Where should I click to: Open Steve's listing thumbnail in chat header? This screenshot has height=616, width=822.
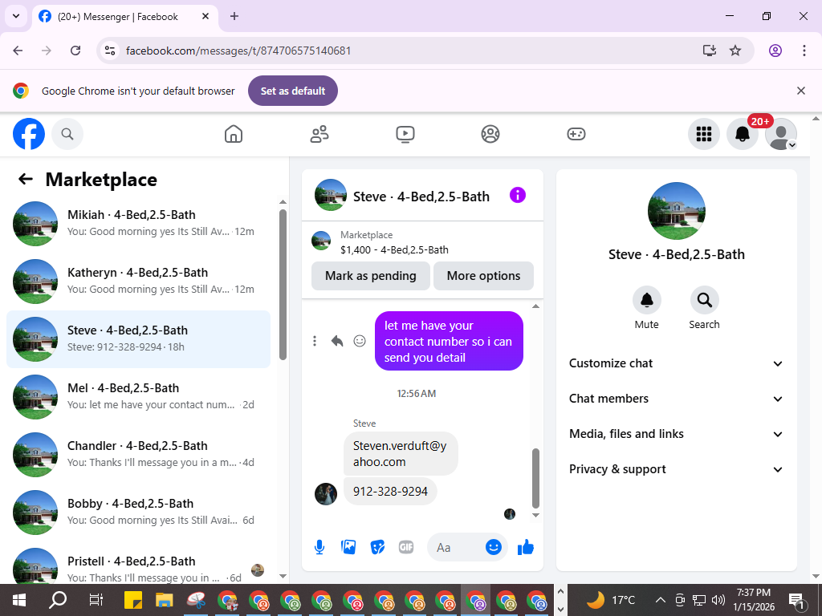(330, 196)
